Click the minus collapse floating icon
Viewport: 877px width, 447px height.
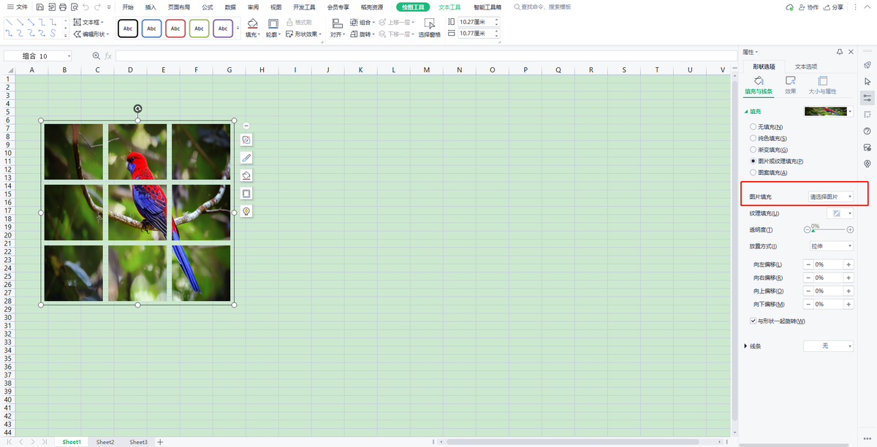[246, 126]
